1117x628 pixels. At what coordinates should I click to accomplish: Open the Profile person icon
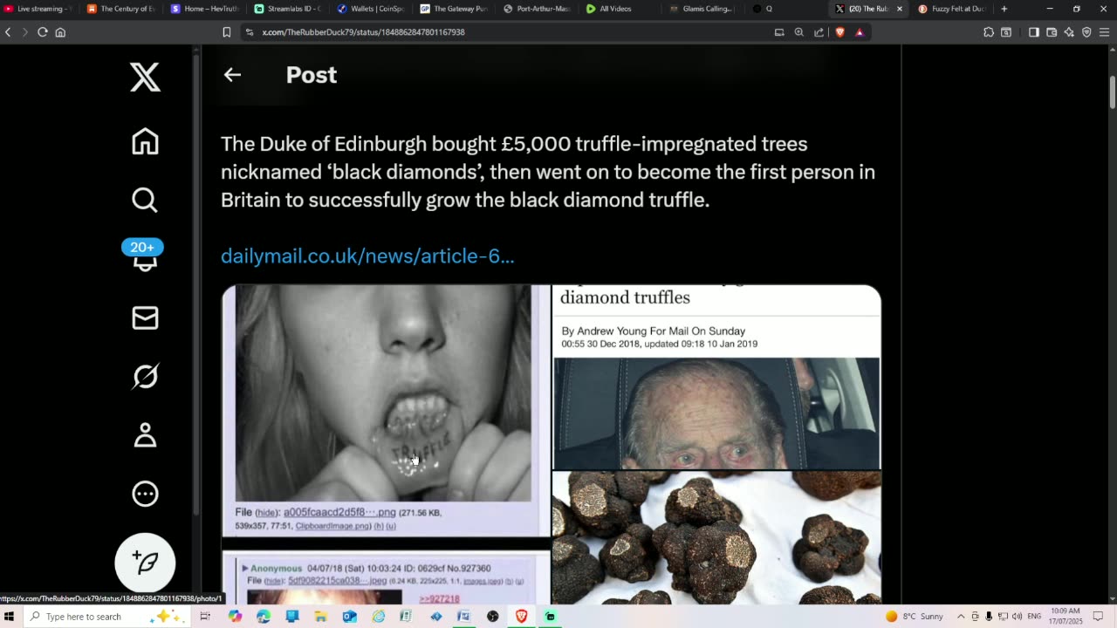[145, 434]
